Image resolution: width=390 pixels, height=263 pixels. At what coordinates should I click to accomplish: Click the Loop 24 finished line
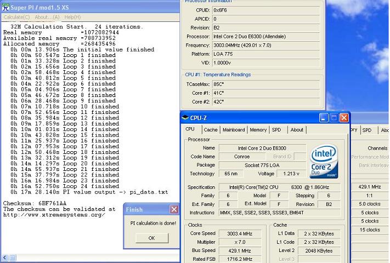click(65, 186)
